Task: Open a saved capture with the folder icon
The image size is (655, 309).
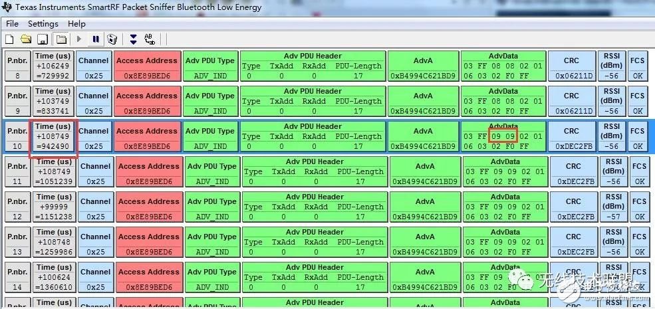Action: (x=26, y=40)
